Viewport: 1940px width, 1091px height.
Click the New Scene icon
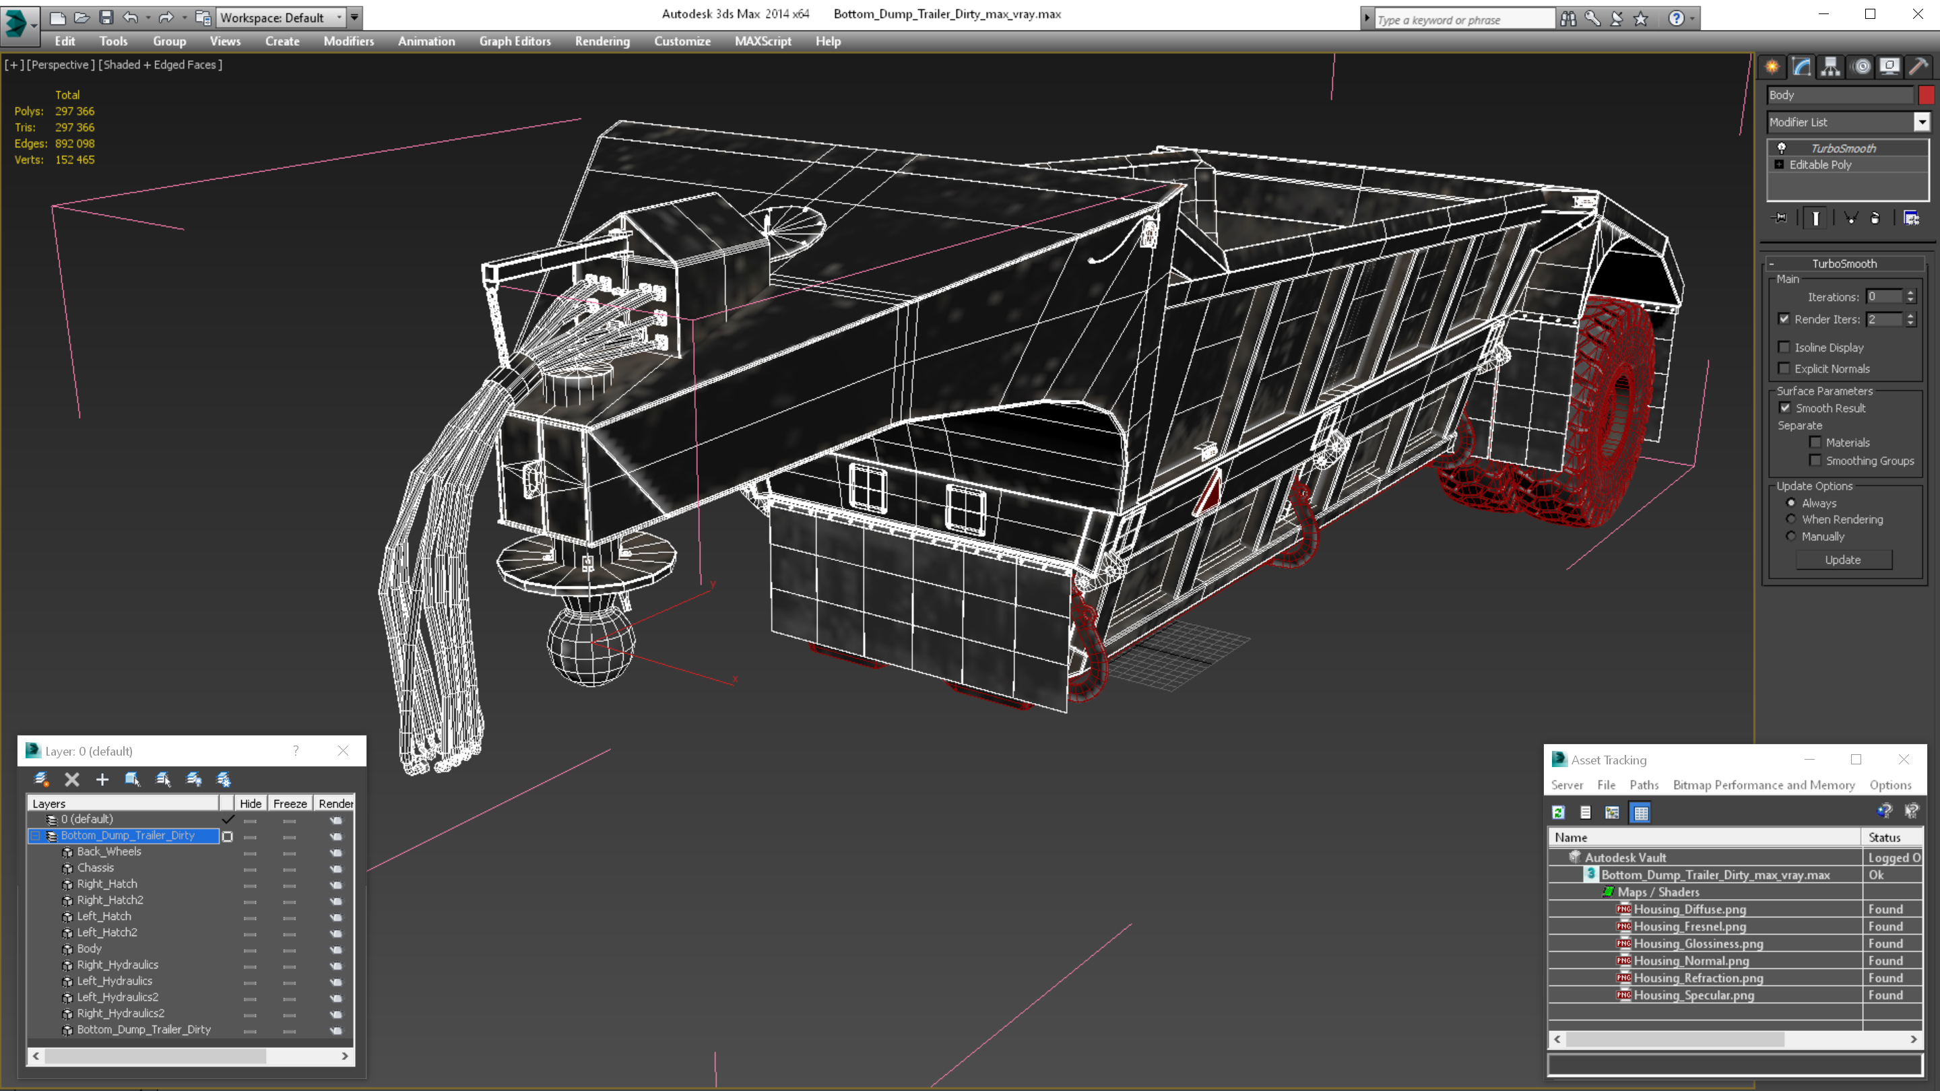coord(57,18)
